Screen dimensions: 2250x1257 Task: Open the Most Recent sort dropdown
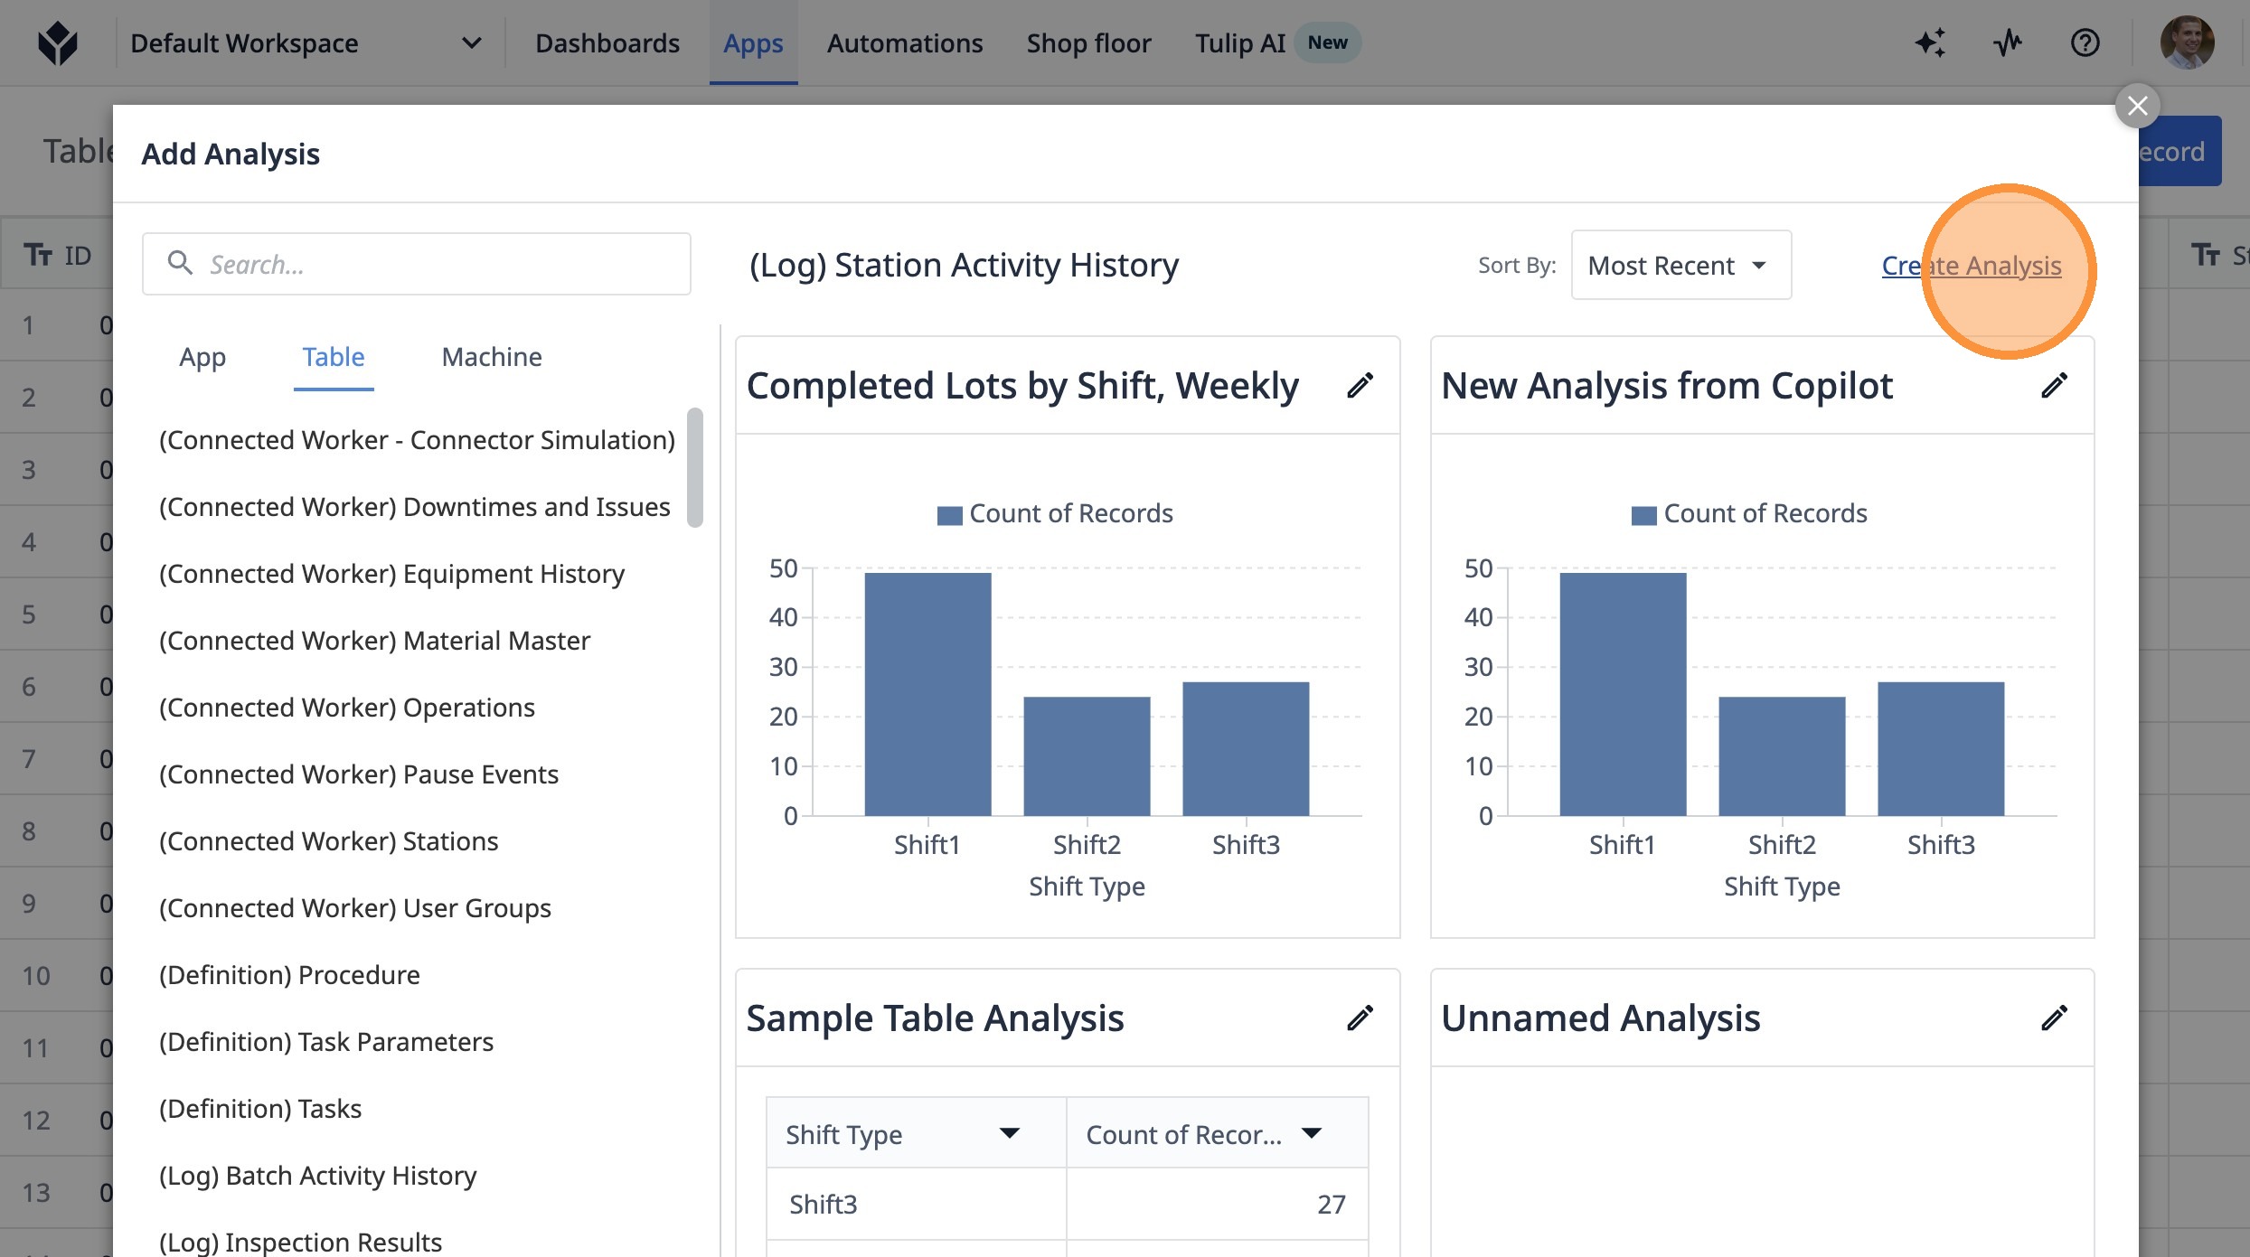[x=1680, y=265]
